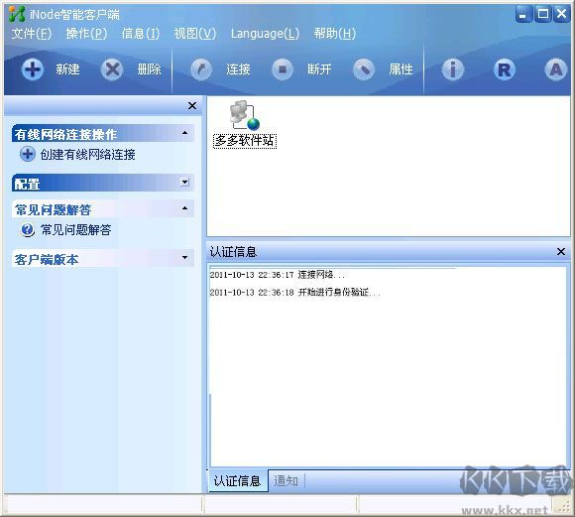
Task: Maximize the iNode window
Action: pos(542,14)
